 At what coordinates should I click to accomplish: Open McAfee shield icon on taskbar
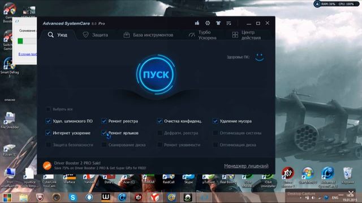pyautogui.click(x=40, y=197)
